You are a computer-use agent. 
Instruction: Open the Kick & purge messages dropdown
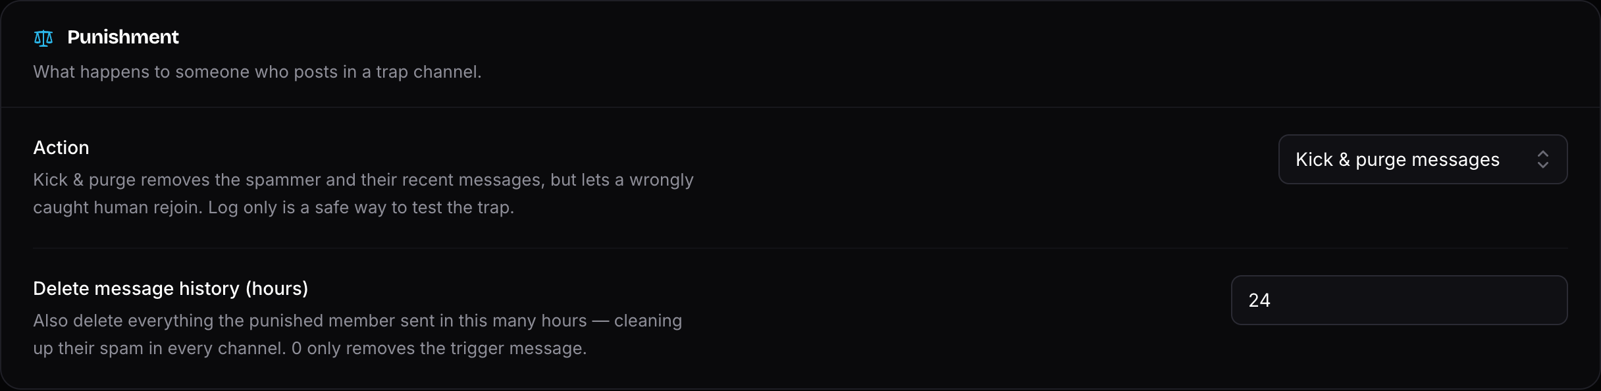[1423, 159]
